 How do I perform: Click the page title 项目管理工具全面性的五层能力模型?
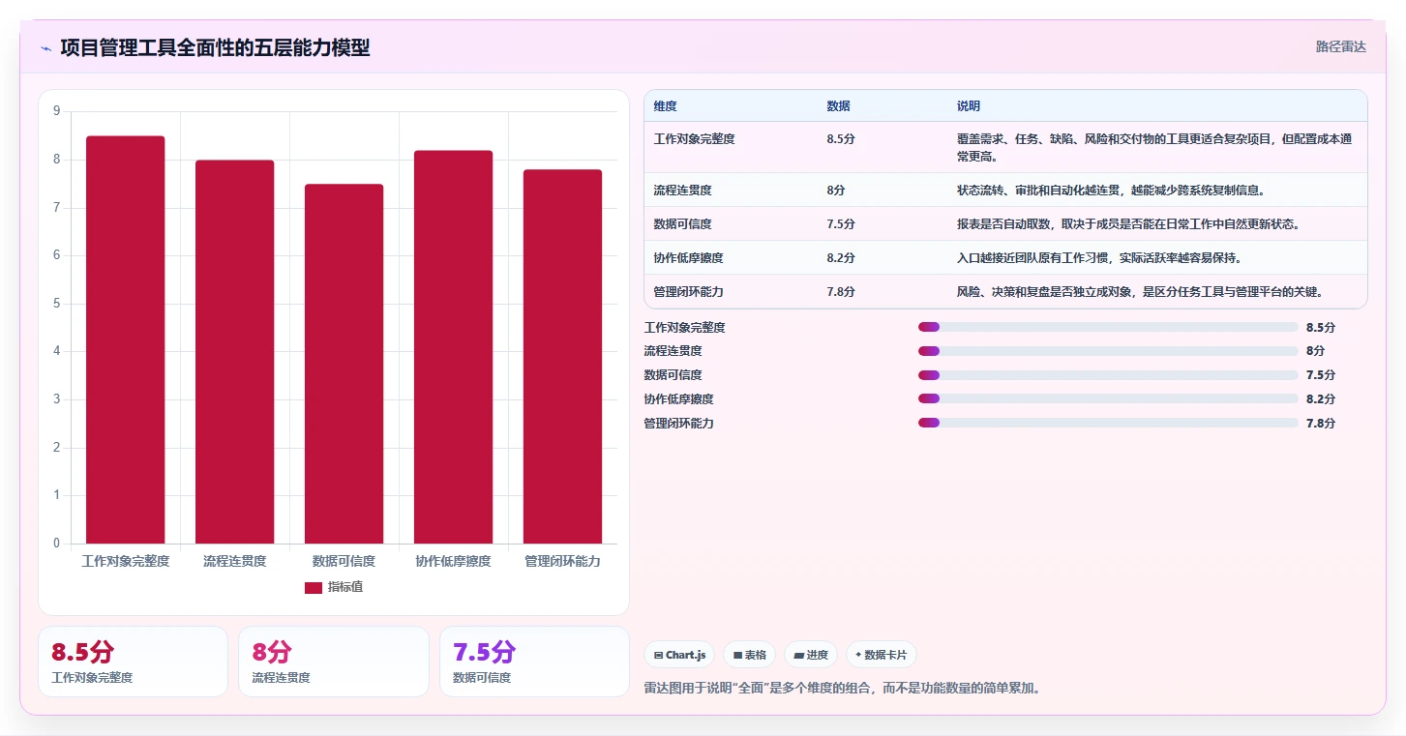pyautogui.click(x=215, y=47)
